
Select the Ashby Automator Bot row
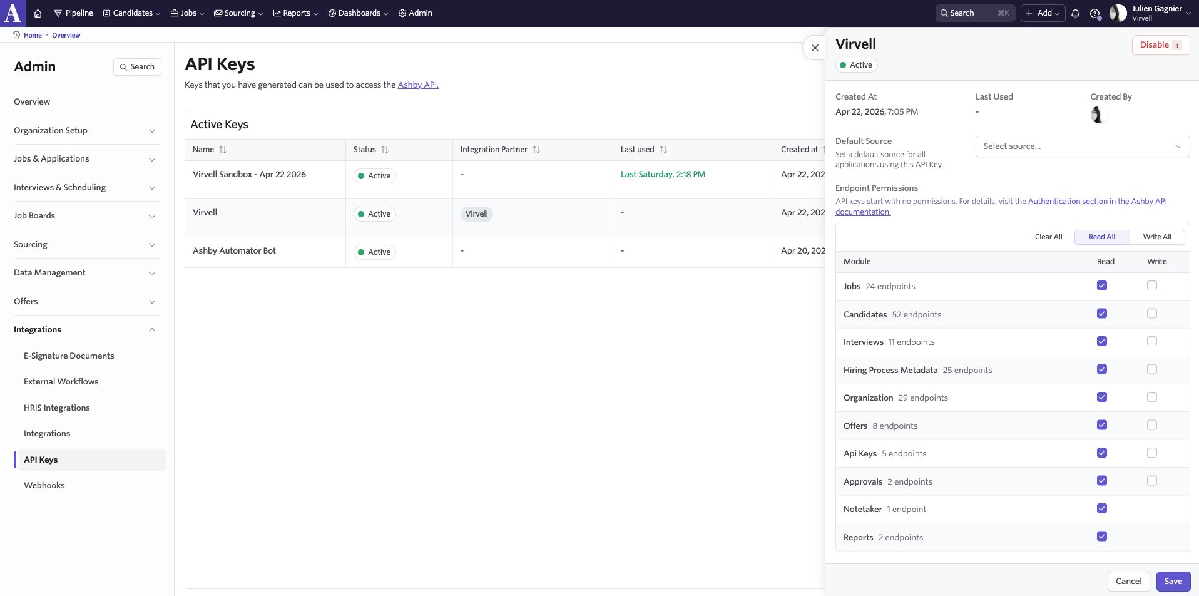pyautogui.click(x=504, y=252)
